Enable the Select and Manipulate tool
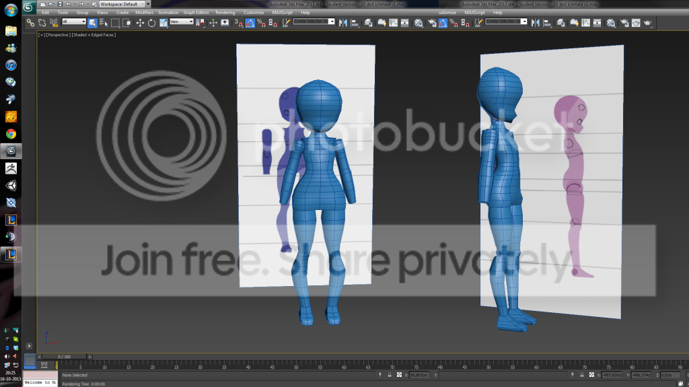 (x=213, y=23)
